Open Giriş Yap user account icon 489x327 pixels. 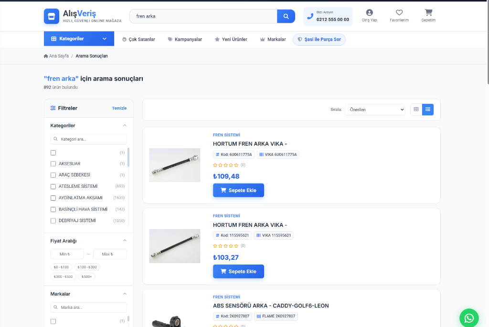pos(369,12)
